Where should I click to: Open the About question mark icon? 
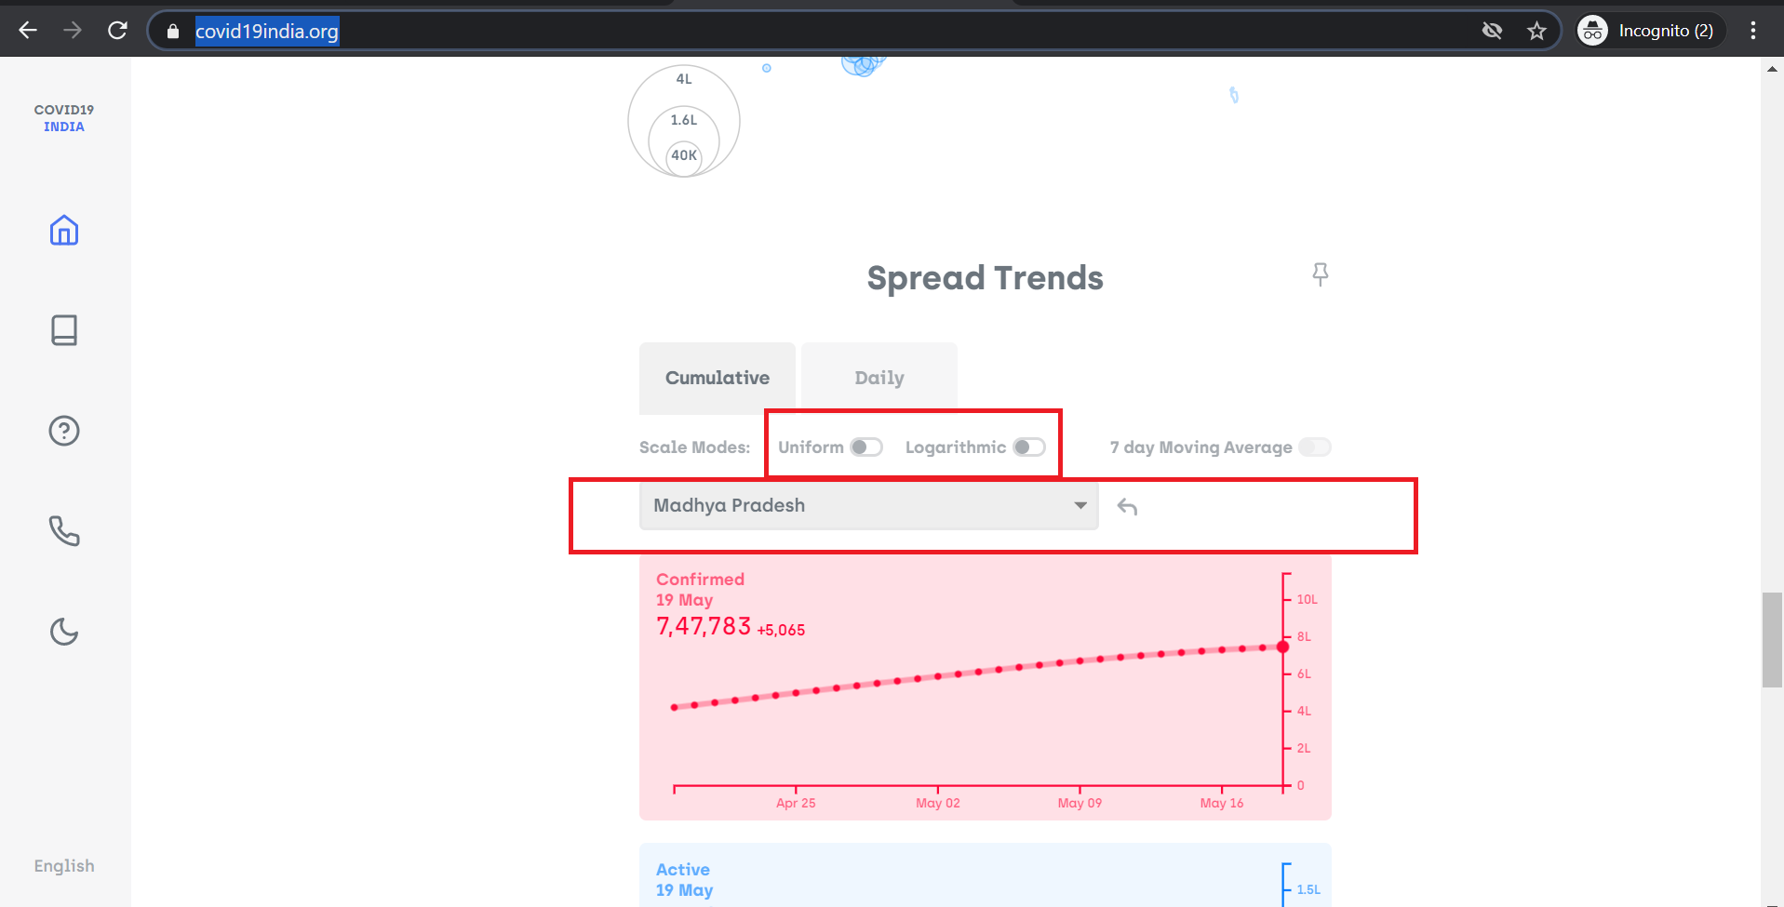(64, 431)
